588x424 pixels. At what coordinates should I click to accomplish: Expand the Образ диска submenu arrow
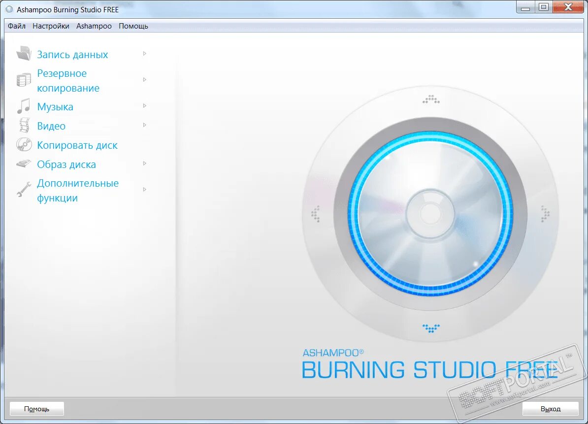(144, 163)
